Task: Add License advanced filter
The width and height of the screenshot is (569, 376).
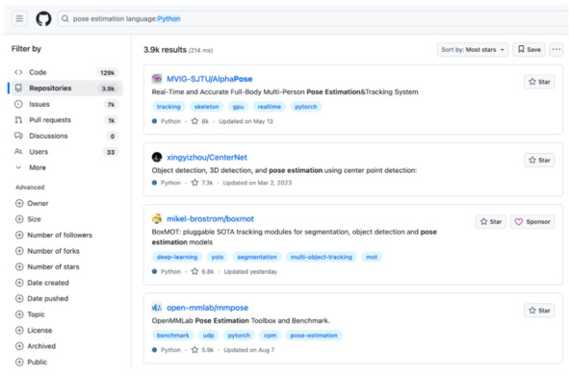Action: [34, 330]
